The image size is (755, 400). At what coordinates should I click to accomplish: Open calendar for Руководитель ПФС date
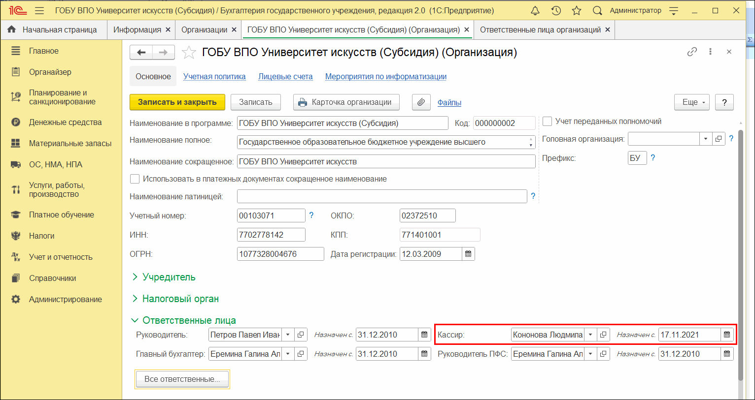pos(726,354)
